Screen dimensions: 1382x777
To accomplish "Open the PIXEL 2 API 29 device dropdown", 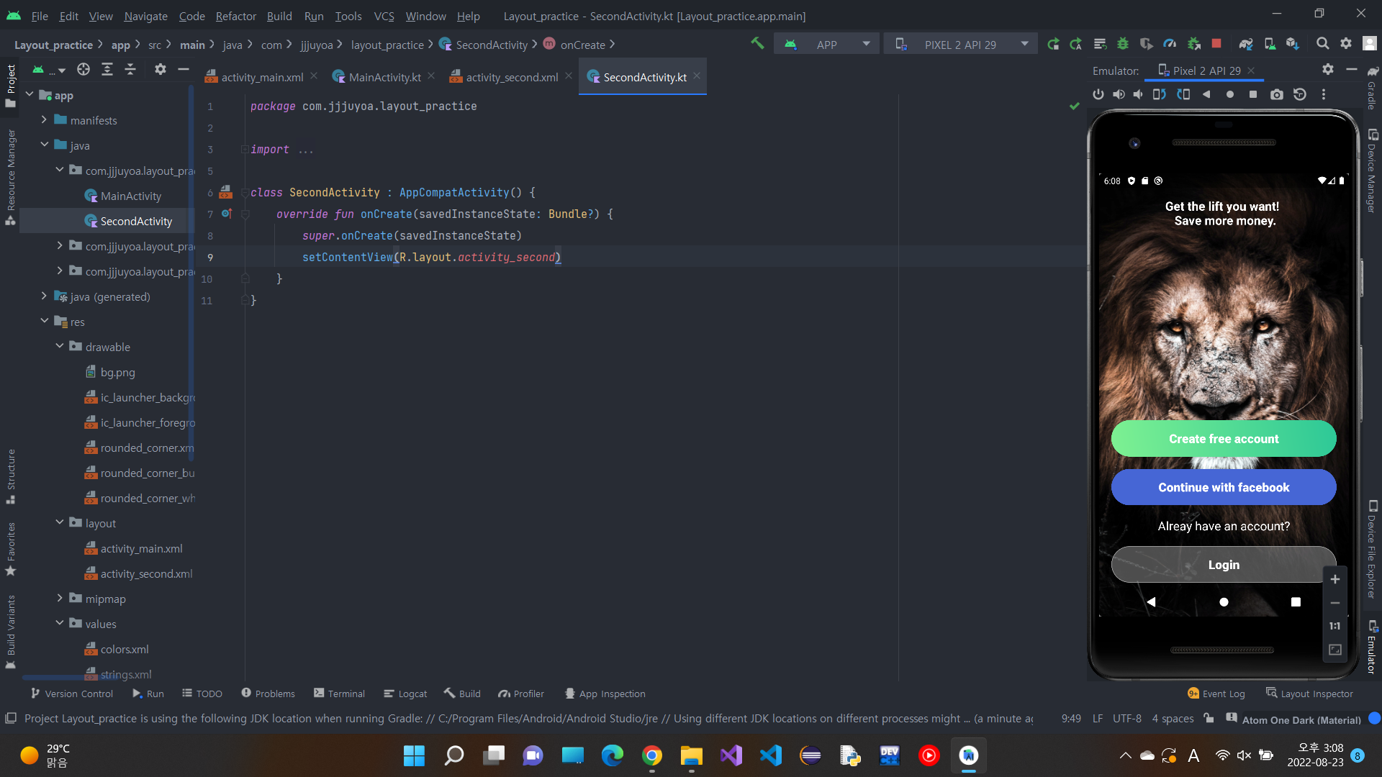I will click(x=960, y=44).
